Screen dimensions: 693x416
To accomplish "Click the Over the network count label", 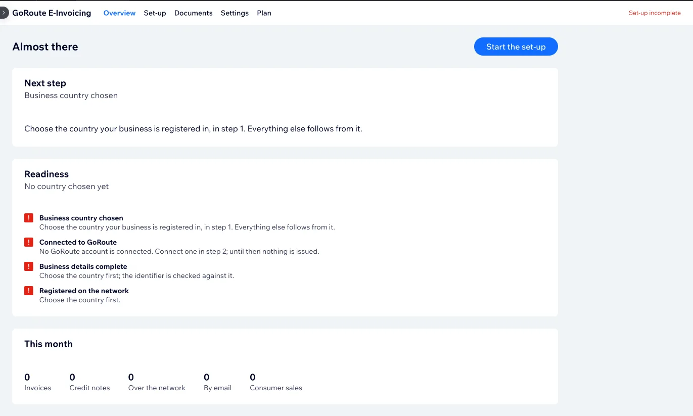I will pyautogui.click(x=157, y=388).
